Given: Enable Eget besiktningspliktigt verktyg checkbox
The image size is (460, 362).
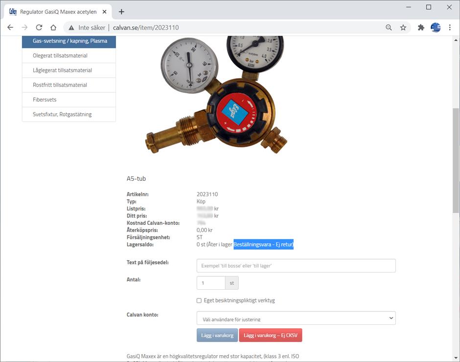Looking at the screenshot, I should 199,300.
